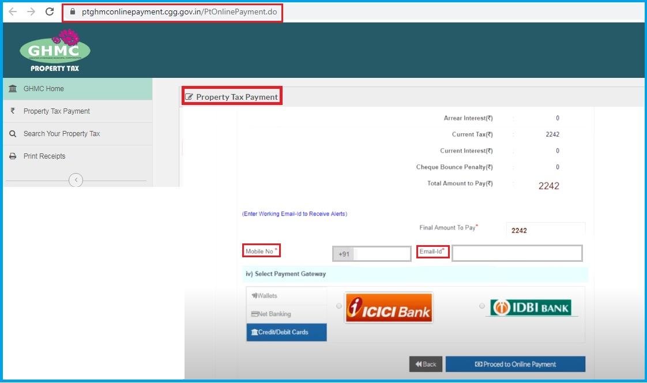The image size is (647, 383).
Task: Collapse the sidebar using the circular chevron
Action: 76,180
